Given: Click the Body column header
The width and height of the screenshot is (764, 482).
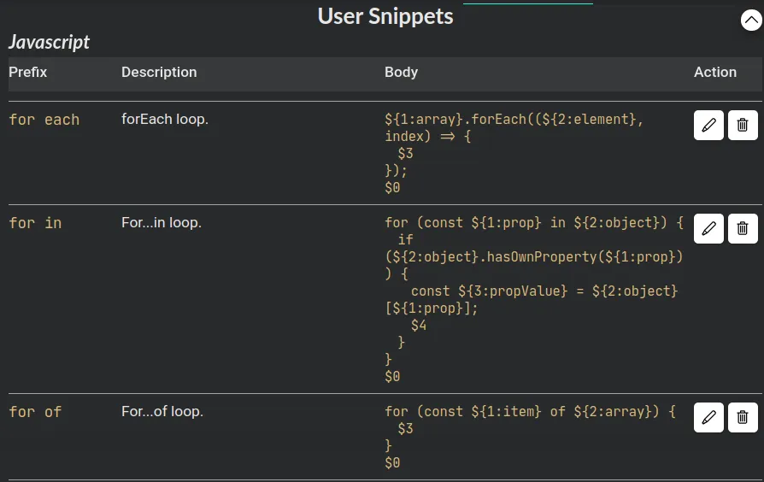Looking at the screenshot, I should coord(401,72).
